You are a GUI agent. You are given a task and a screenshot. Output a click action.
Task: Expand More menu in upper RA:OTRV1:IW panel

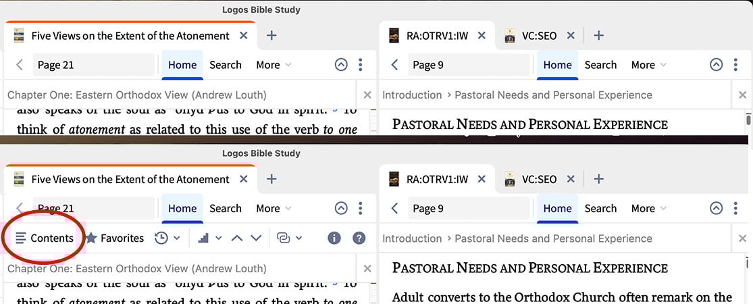tap(649, 65)
